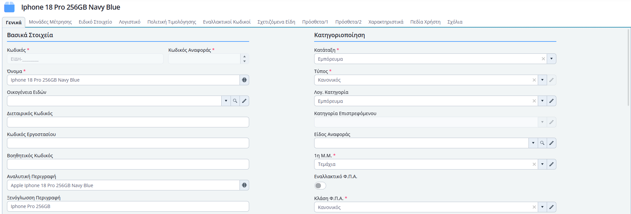Screen dimensions: 631x214
Task: Expand the Οικογένεια Ειδών dropdown list
Action: pos(226,101)
